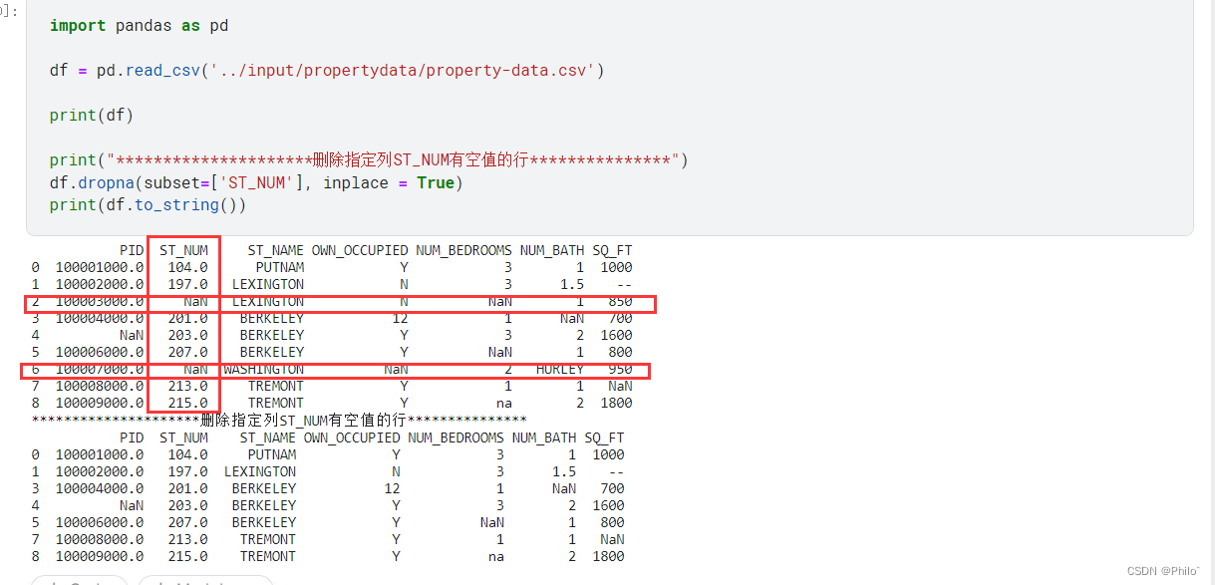Click the pd.read_csv function call name
1215x585 pixels.
[x=147, y=71]
